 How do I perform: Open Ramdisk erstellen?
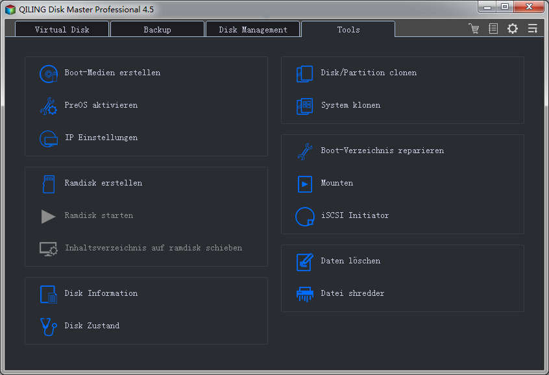(x=103, y=183)
